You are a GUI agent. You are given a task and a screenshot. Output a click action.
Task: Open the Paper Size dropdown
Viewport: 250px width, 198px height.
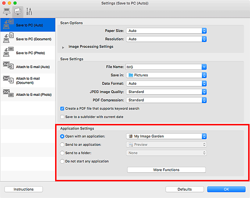(166, 31)
